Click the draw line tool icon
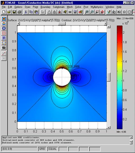This screenshot has height=153, width=135. click(4, 53)
